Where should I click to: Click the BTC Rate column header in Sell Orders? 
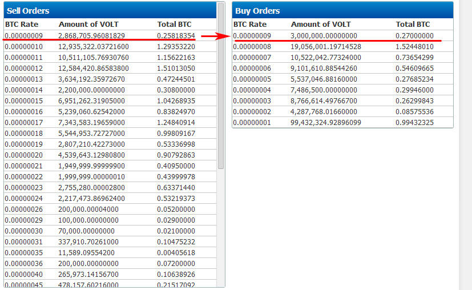point(22,25)
